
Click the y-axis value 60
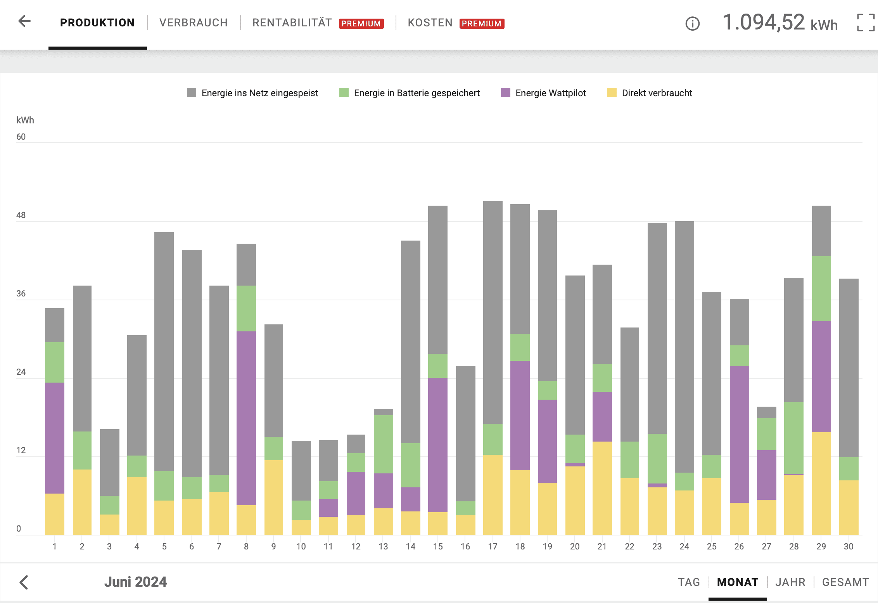21,137
